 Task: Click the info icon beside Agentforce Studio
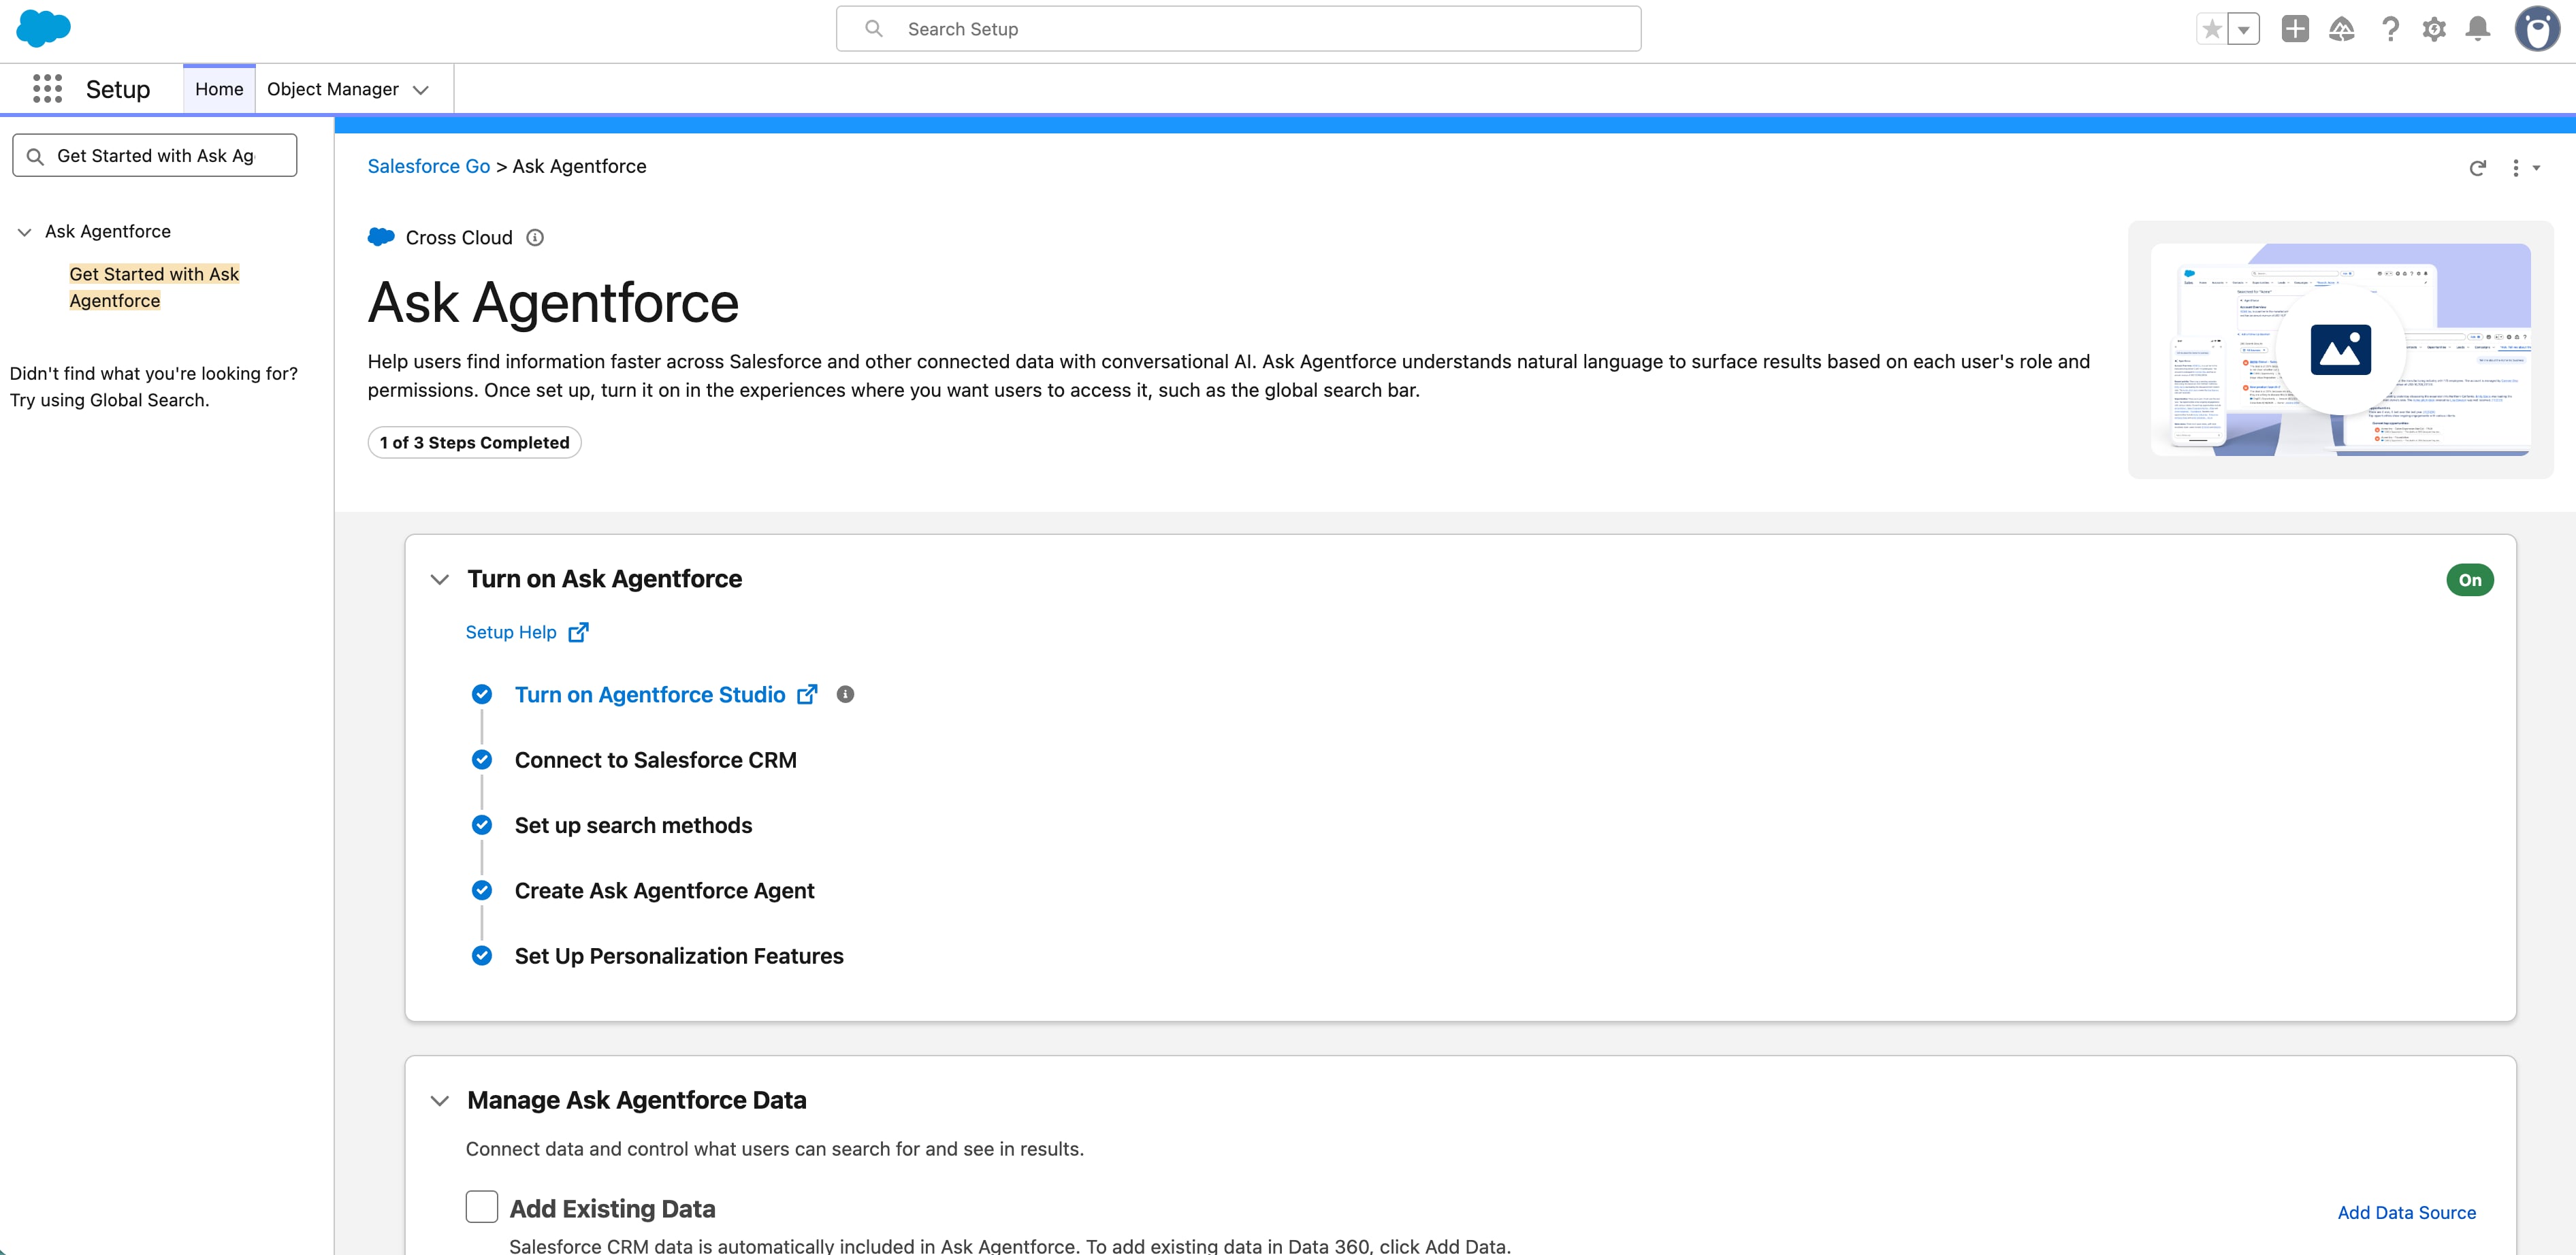pyautogui.click(x=845, y=694)
